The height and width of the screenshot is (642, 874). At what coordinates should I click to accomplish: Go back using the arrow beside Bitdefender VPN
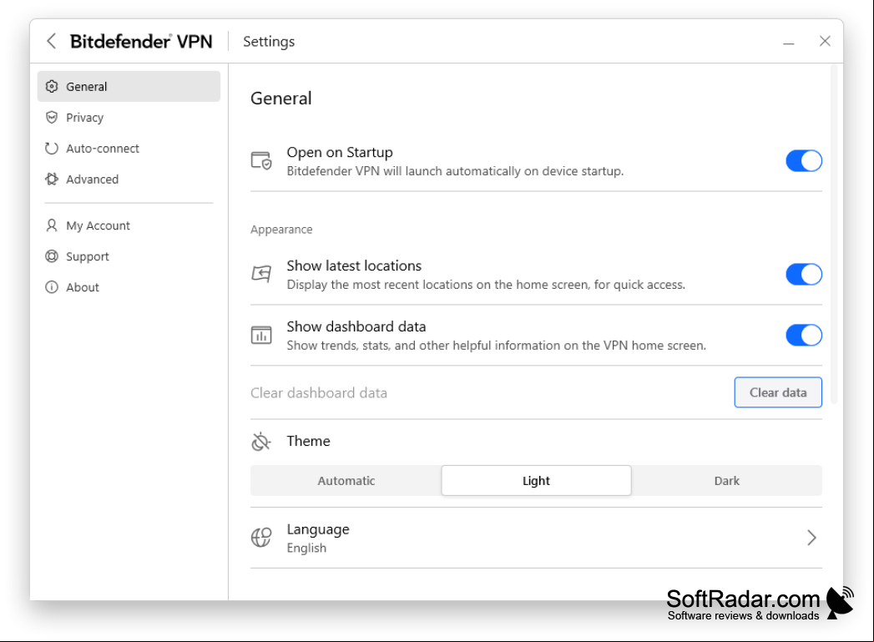51,41
